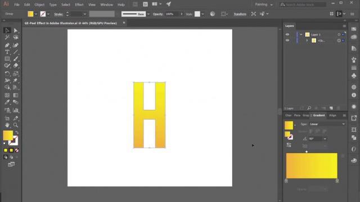Click the Stroke label link

click(58, 14)
